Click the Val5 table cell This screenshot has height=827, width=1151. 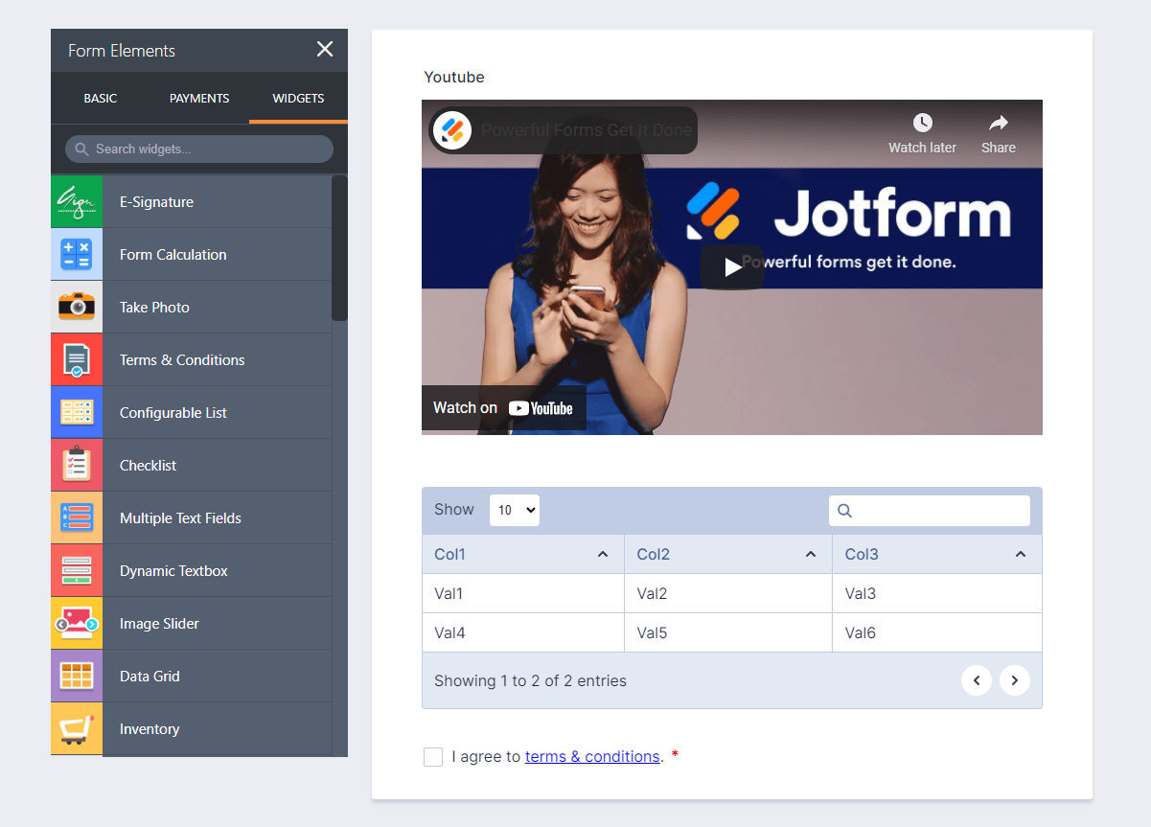[x=728, y=632]
